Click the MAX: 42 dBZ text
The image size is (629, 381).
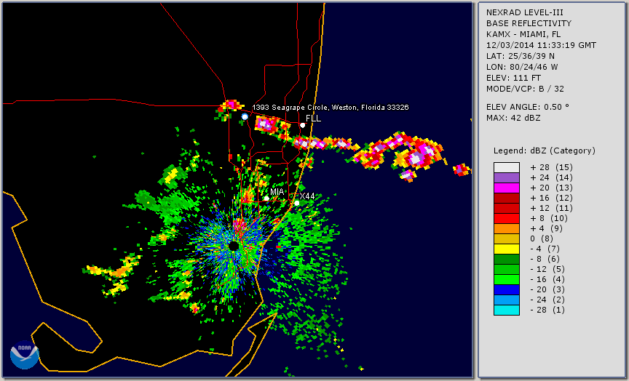tap(513, 119)
